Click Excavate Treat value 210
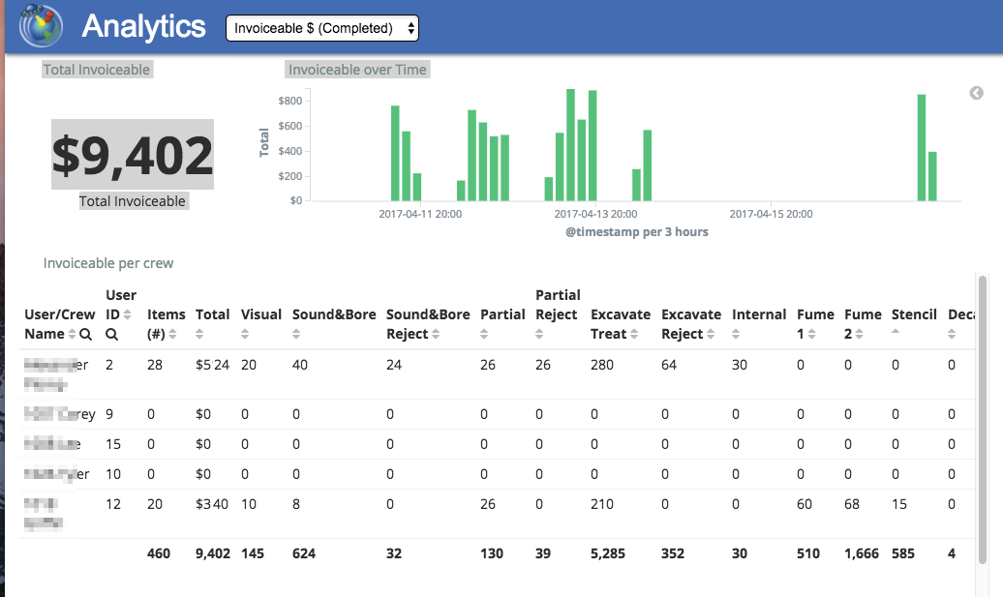This screenshot has height=597, width=1003. click(602, 504)
